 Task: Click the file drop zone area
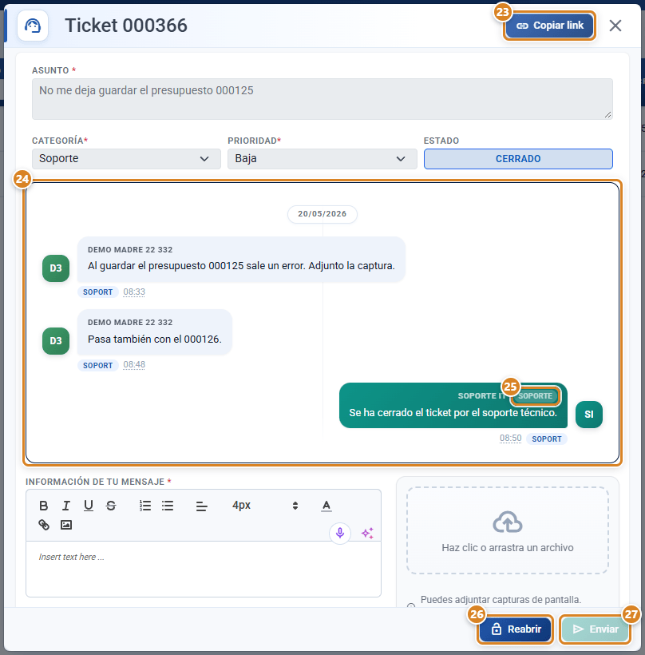[508, 530]
